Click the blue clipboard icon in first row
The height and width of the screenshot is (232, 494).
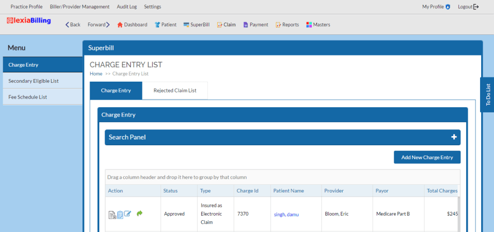[119, 215]
